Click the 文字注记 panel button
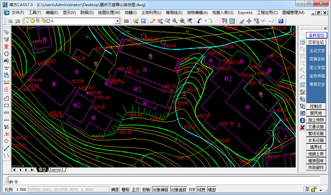331x195 pixels. [x=316, y=42]
